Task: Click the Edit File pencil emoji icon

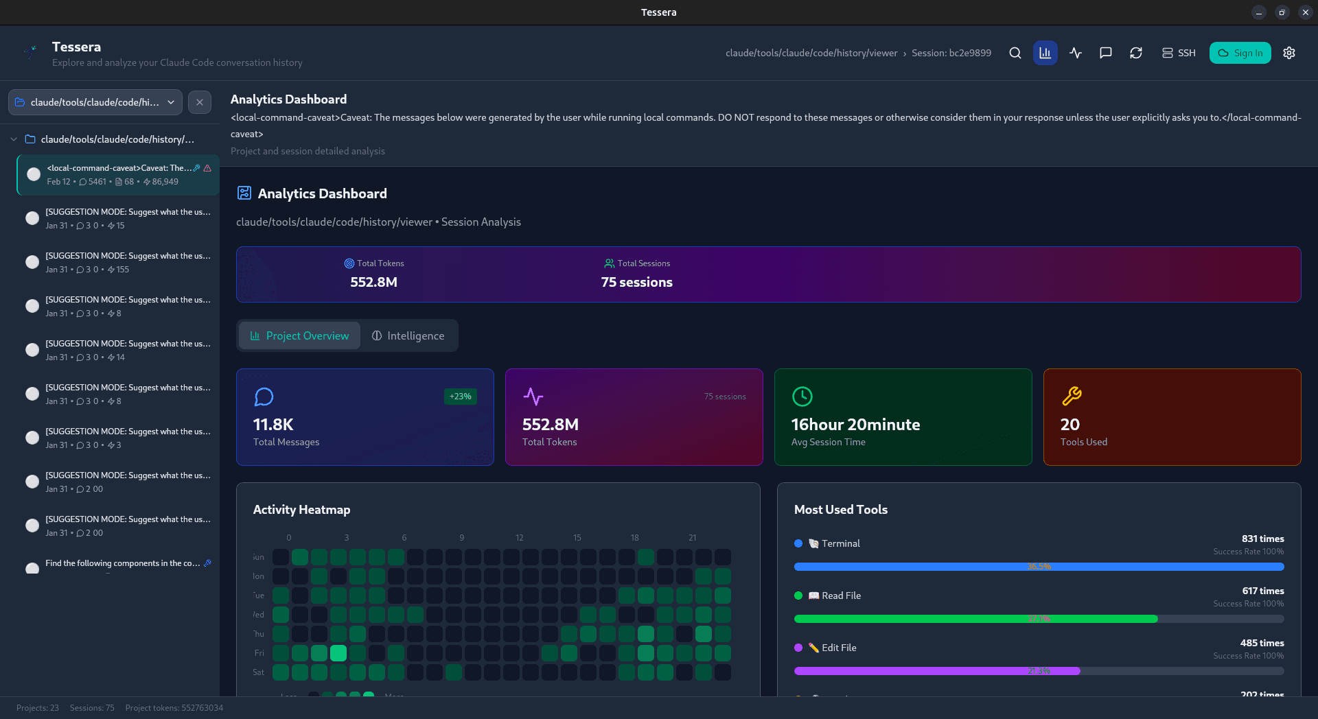Action: pyautogui.click(x=813, y=648)
